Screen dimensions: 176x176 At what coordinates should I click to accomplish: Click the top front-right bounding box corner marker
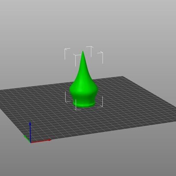[x=100, y=58]
